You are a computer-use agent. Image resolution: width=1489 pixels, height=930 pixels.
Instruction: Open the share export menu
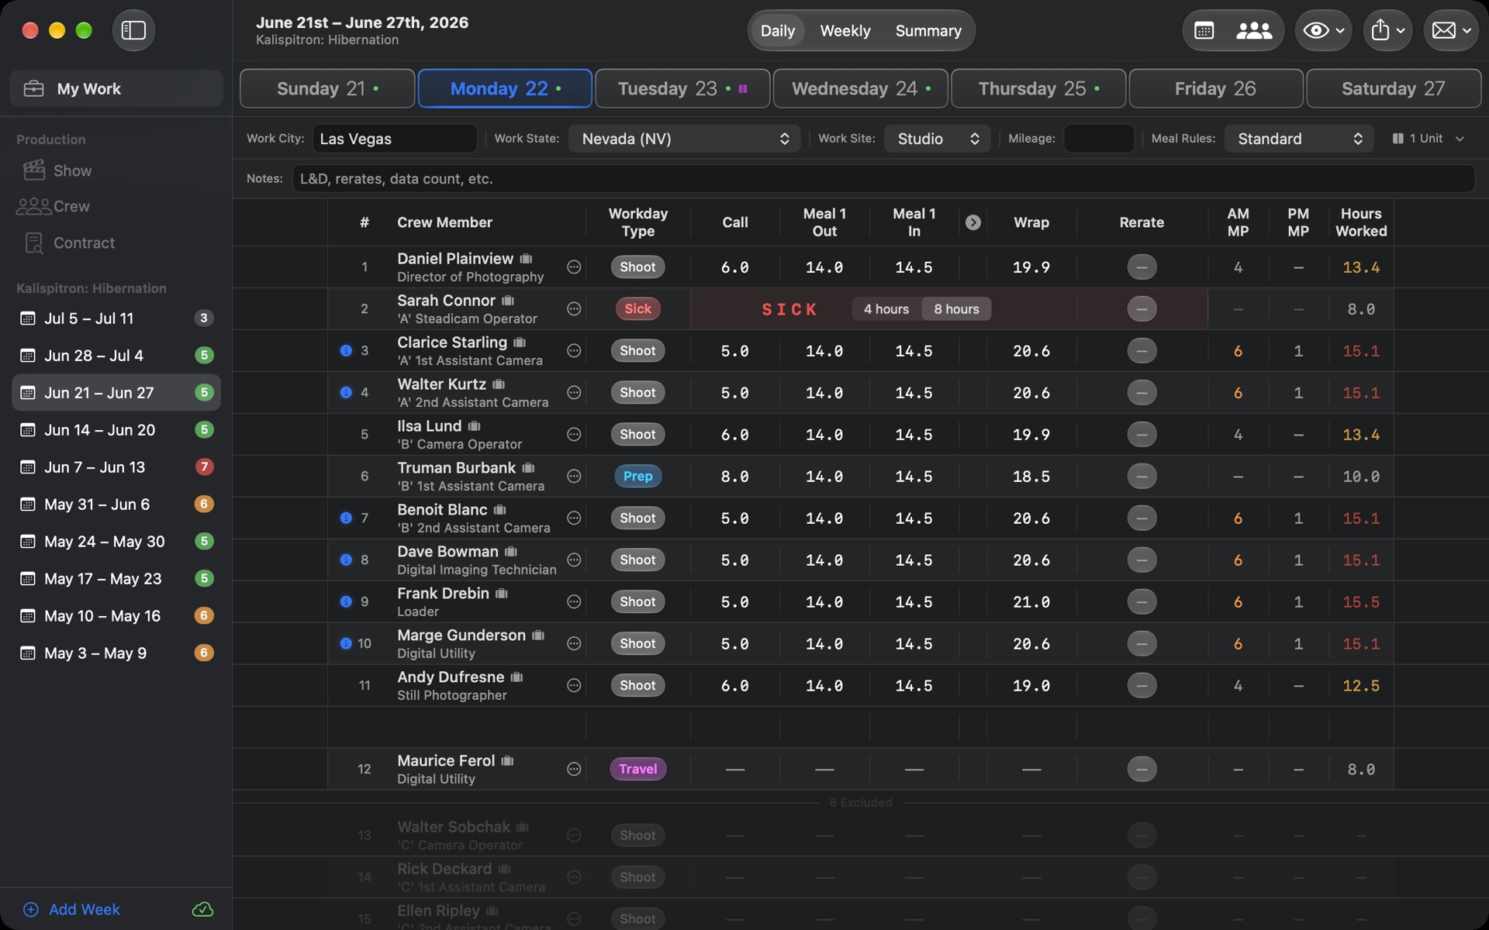(x=1387, y=30)
